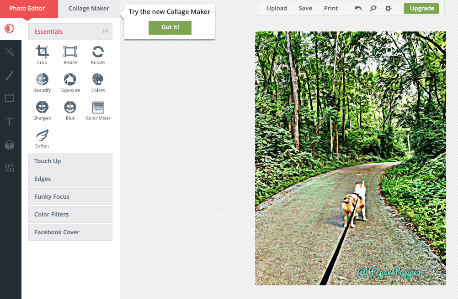The image size is (458, 299).
Task: Open the Upload menu
Action: click(277, 9)
